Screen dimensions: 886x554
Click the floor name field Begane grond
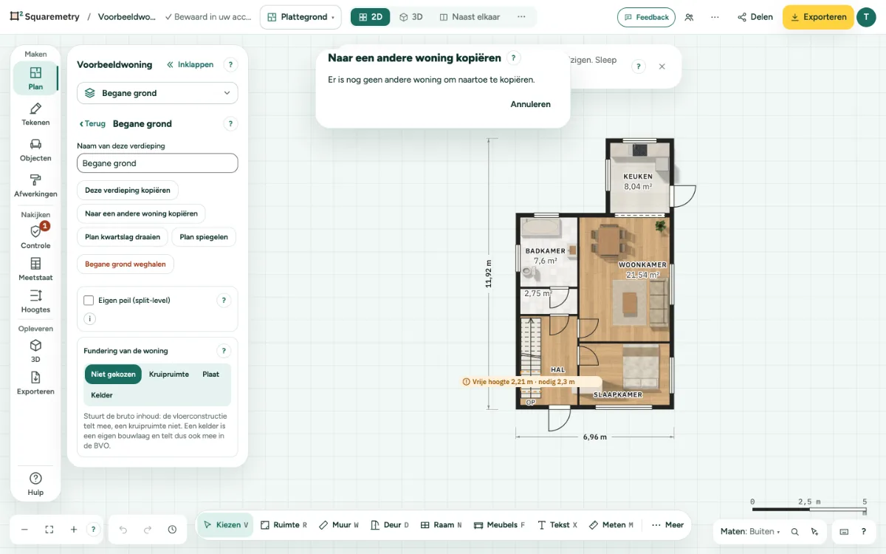(x=157, y=163)
